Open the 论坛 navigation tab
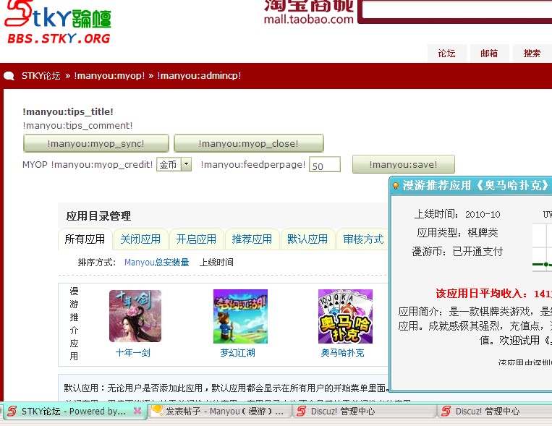This screenshot has width=552, height=426. [x=447, y=54]
